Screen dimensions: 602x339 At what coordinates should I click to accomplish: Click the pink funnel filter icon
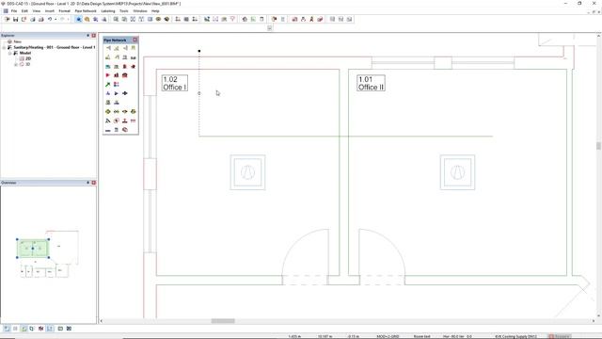(x=232, y=19)
